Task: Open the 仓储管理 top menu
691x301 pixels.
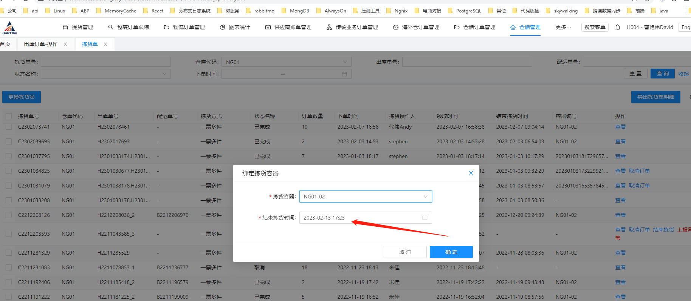Action: tap(525, 27)
